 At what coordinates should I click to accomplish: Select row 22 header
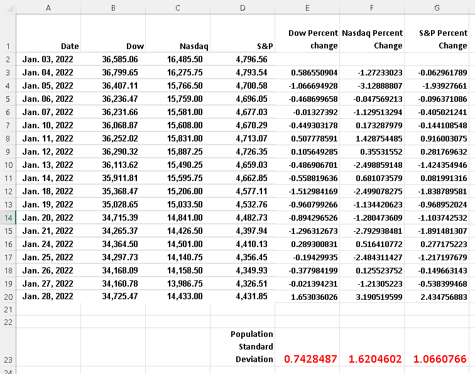8,322
